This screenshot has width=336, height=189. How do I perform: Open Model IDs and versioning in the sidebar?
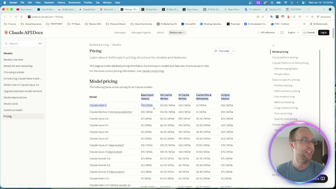pyautogui.click(x=18, y=66)
